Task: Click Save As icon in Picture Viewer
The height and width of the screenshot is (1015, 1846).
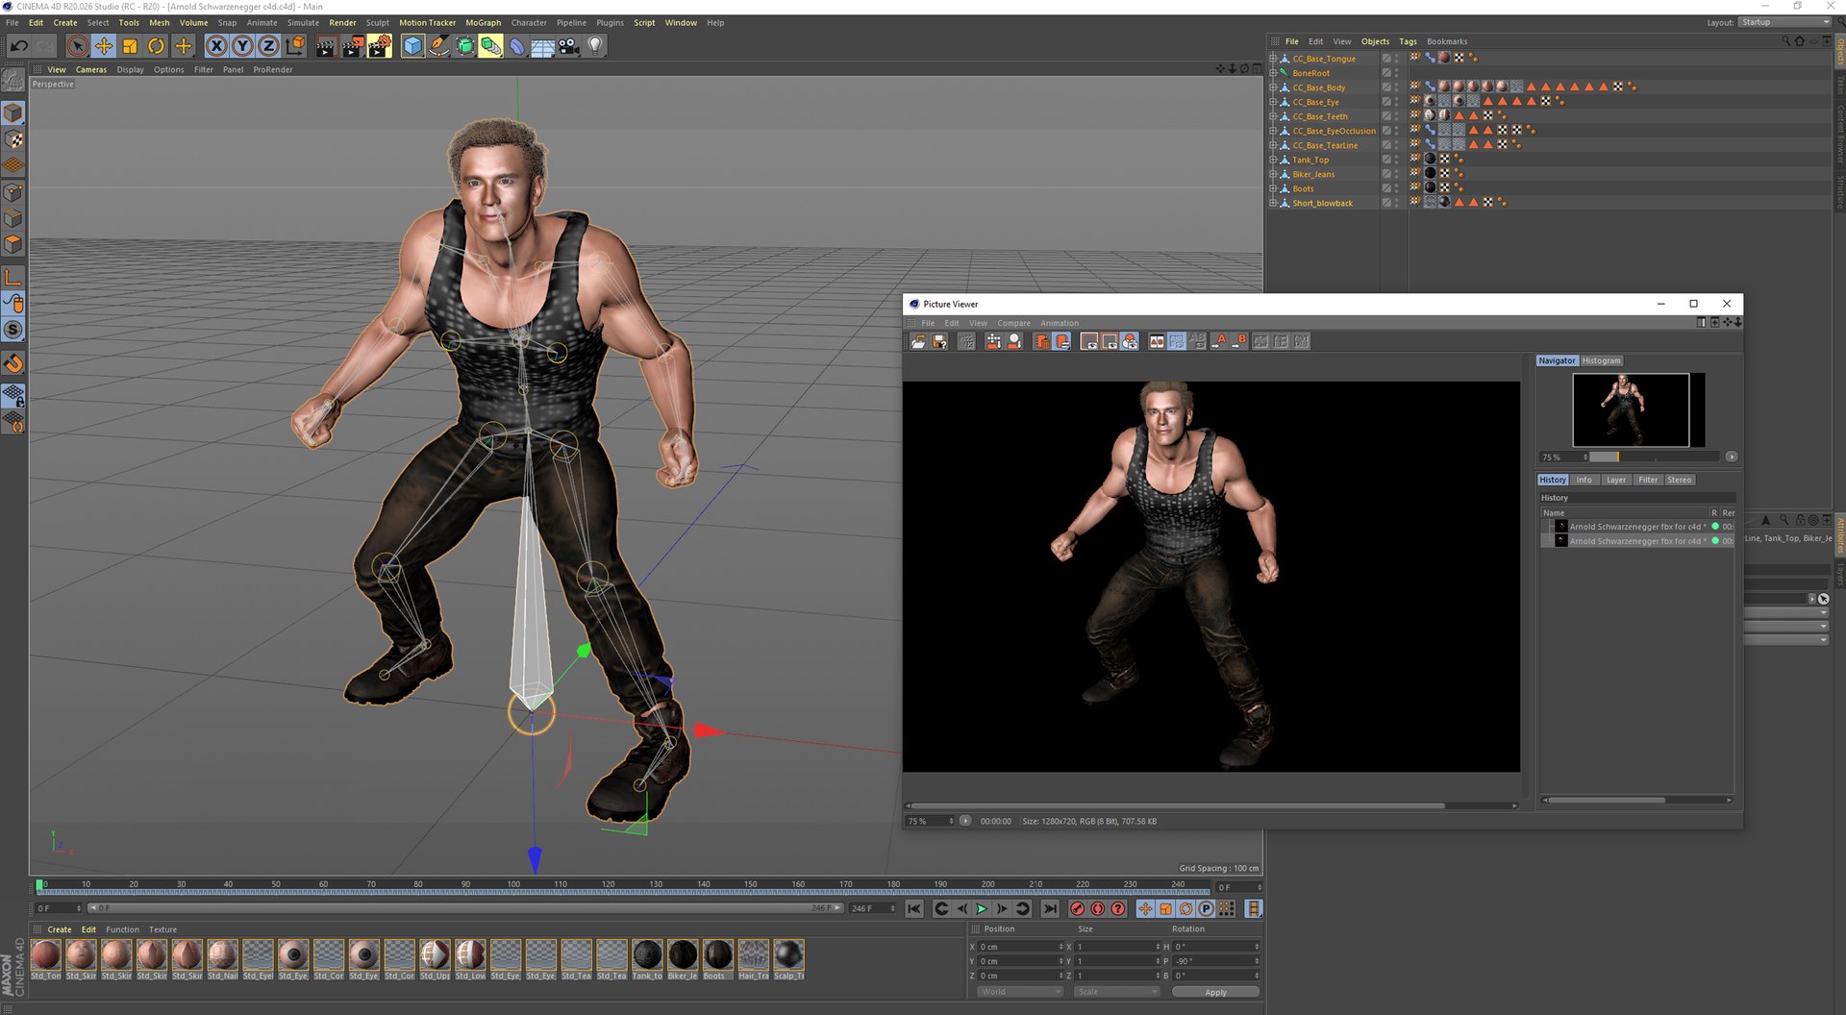Action: [x=939, y=341]
